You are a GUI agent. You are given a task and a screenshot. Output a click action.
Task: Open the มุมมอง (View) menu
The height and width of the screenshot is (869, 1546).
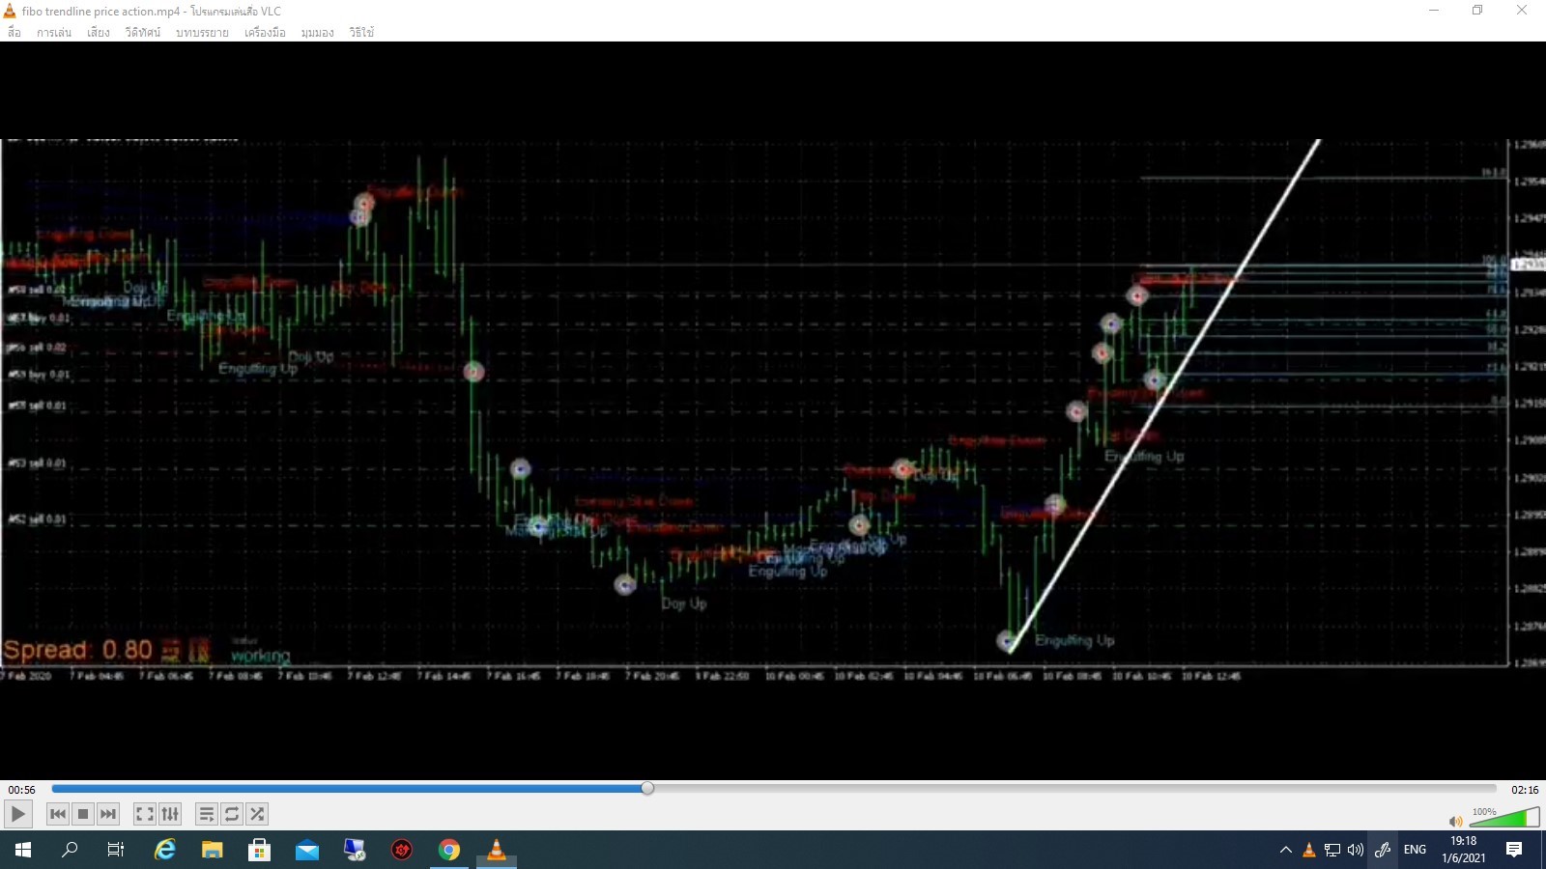coord(317,32)
